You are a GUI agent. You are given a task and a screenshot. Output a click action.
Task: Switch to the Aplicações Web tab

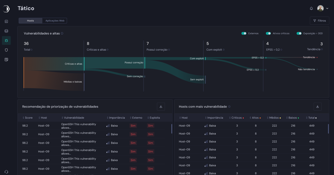click(55, 21)
